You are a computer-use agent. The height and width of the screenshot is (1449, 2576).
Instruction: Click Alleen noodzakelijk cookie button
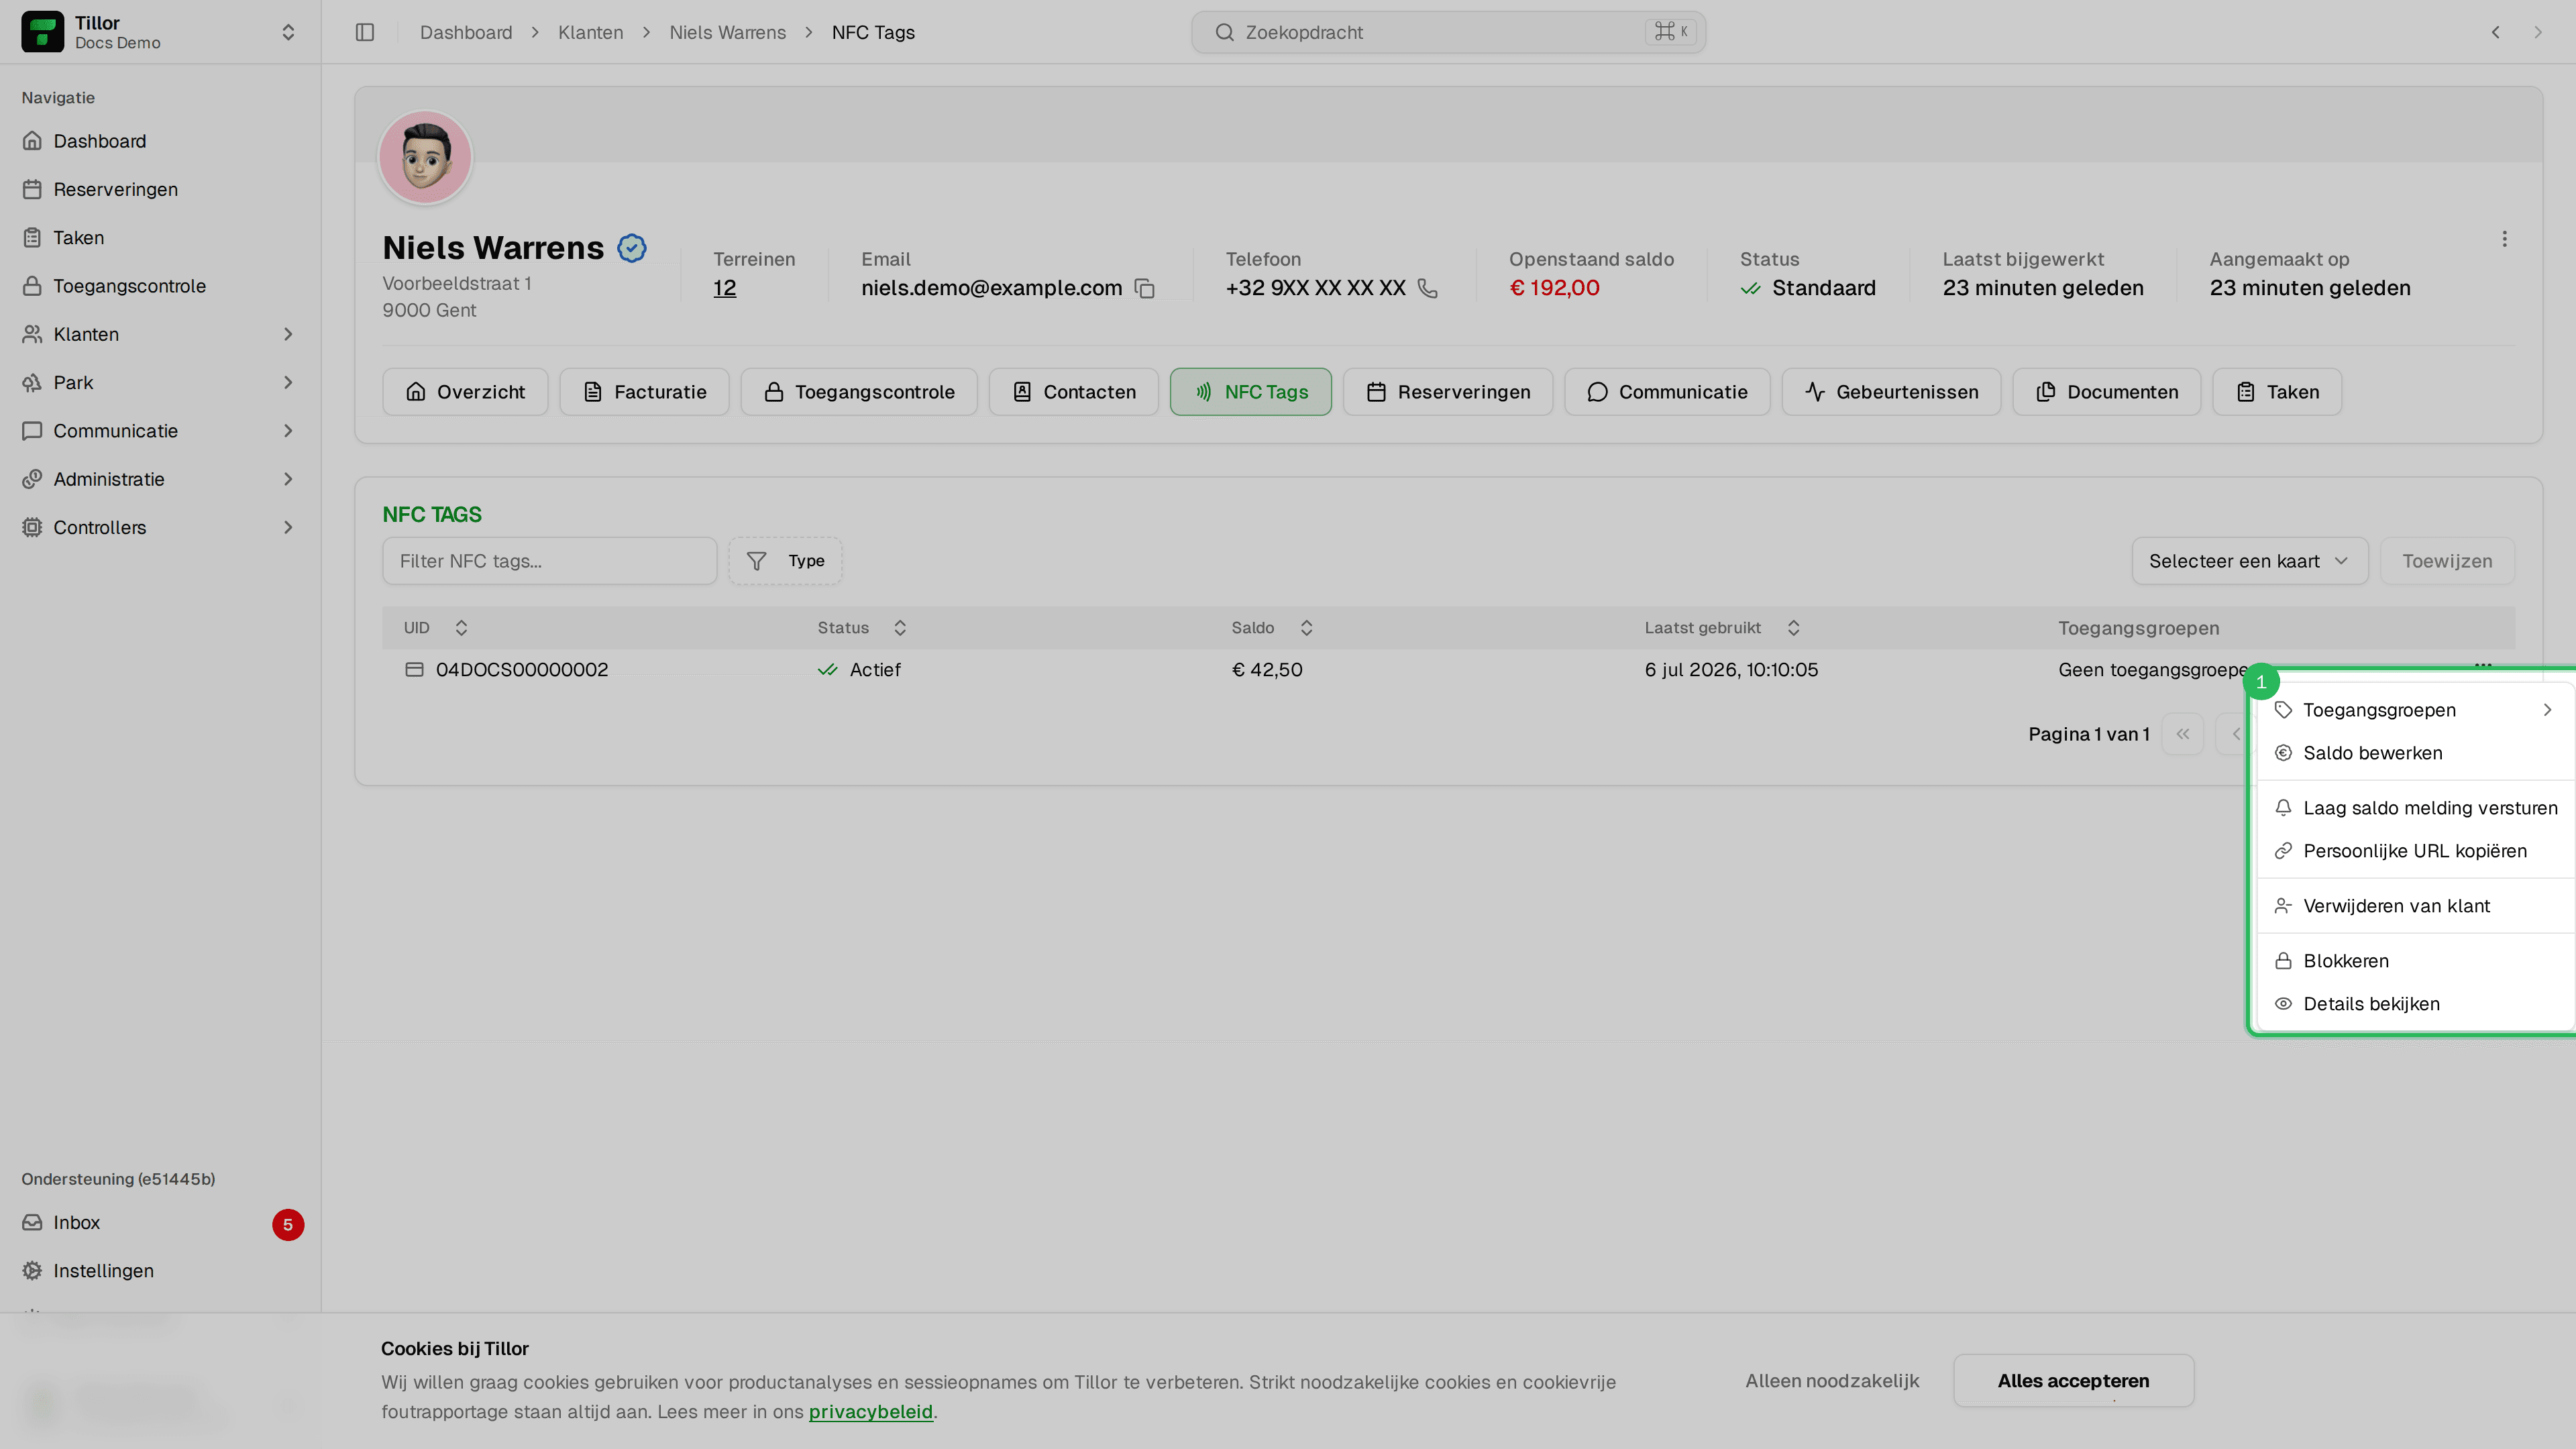pyautogui.click(x=1832, y=1381)
